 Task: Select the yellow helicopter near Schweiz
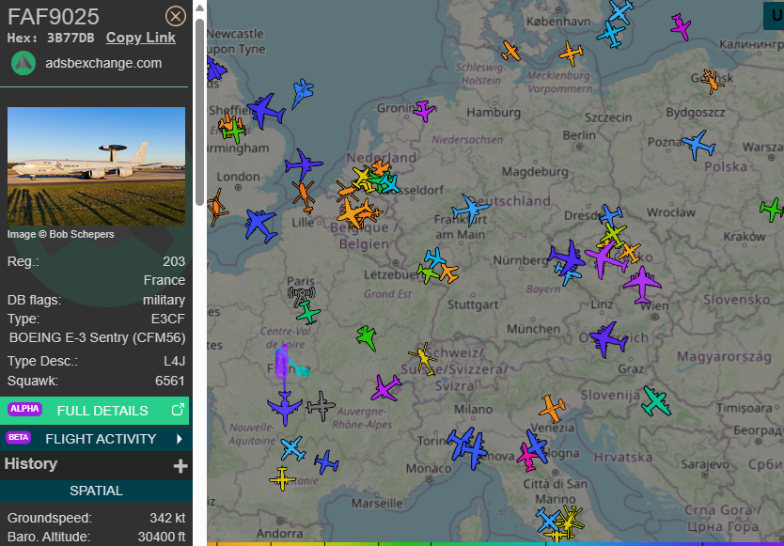tap(424, 359)
